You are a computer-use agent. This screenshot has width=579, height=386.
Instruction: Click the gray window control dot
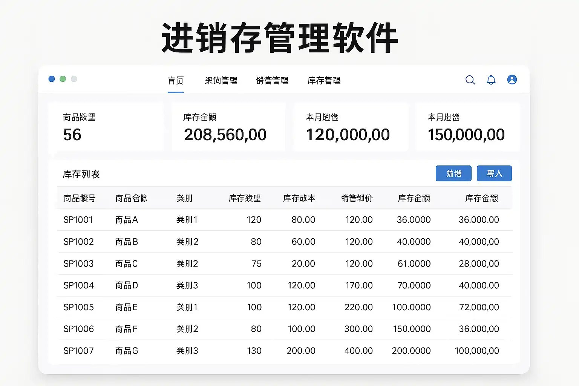tap(74, 79)
